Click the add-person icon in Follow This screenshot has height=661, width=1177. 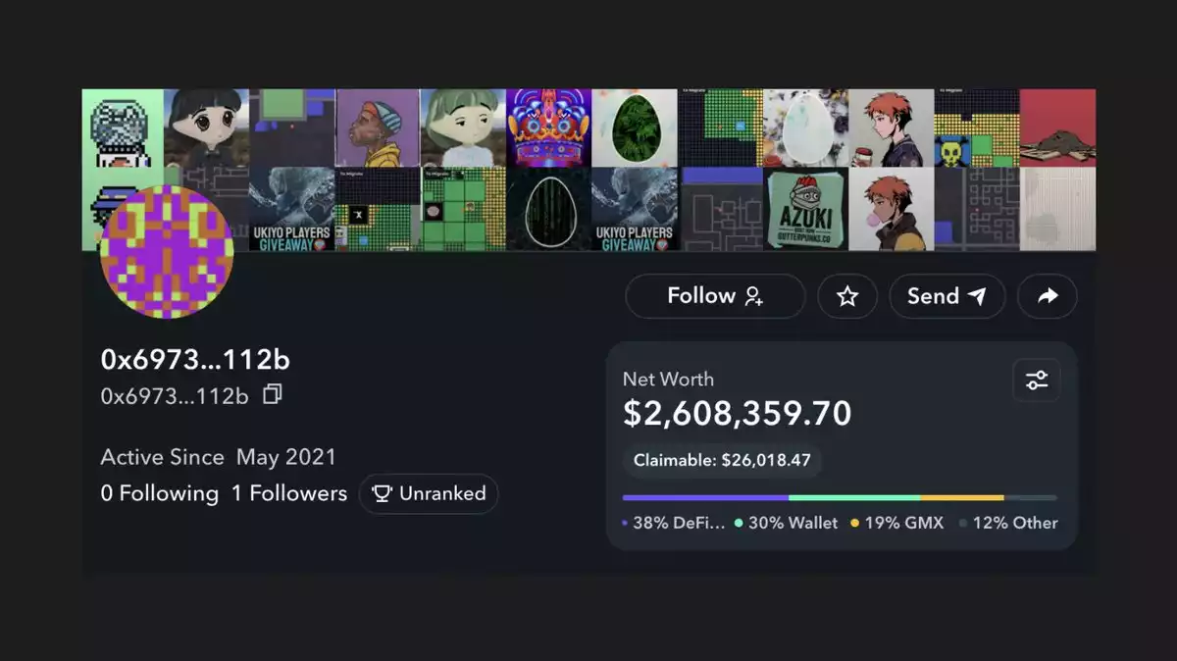754,296
